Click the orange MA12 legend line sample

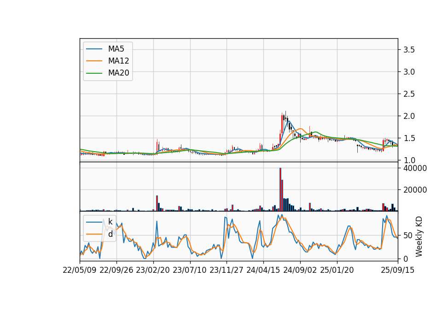click(94, 61)
